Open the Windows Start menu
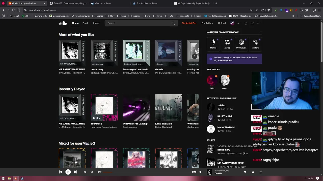Screen dimensions: 323x181 (3, 178)
